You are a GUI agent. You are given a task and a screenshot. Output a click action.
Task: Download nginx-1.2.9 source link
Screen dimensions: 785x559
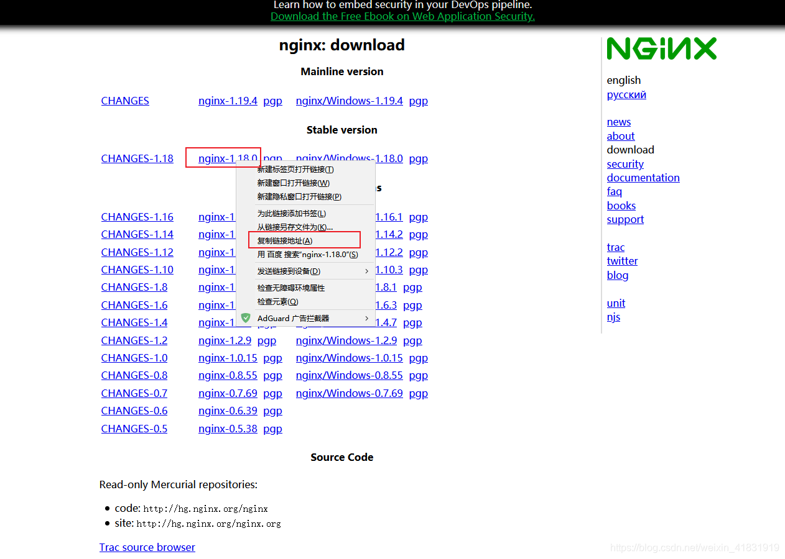coord(225,340)
